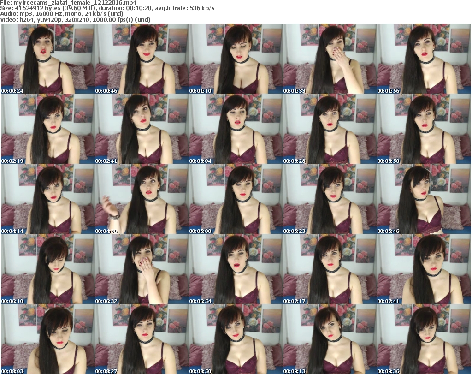
Task: Open the frame at 00:03:50
Action: (x=424, y=129)
